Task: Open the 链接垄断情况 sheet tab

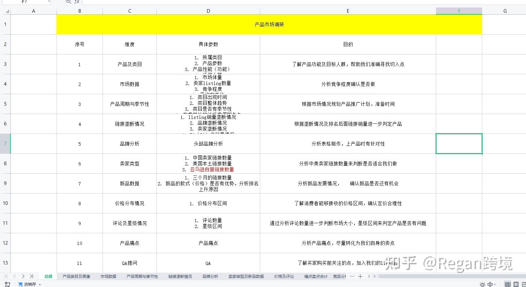Action: 180,276
